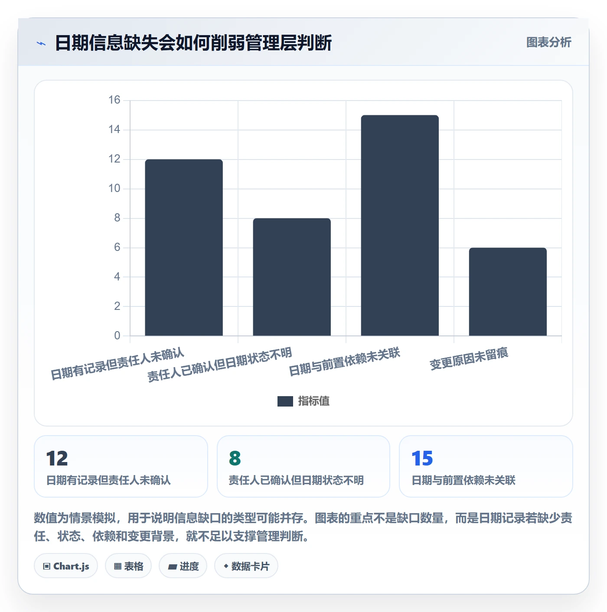
Task: Click the tallest bar 日期与前置依赖未关联
Action: click(400, 225)
